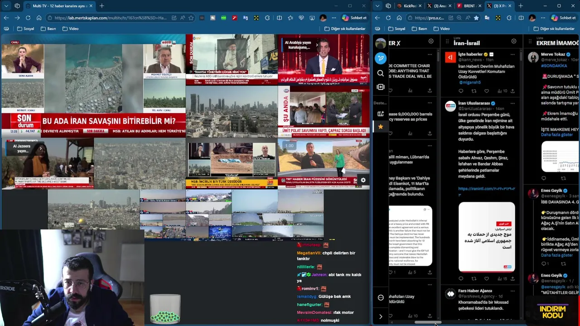Refresh the X Pro browser page

click(388, 18)
